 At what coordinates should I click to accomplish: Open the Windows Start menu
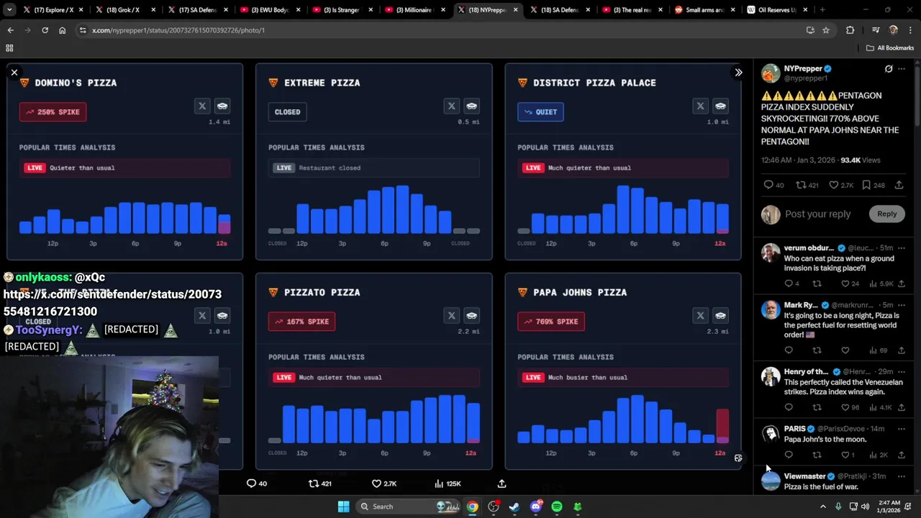[343, 506]
